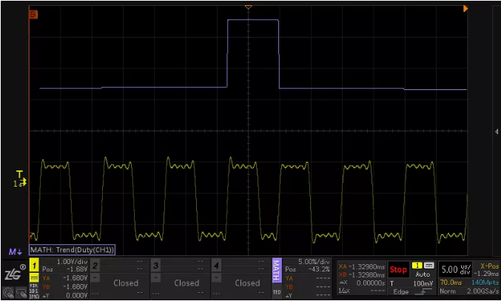Viewport: 501px width, 301px height.
Task: Tap the channel 1 ground level marker
Action: click(20, 184)
